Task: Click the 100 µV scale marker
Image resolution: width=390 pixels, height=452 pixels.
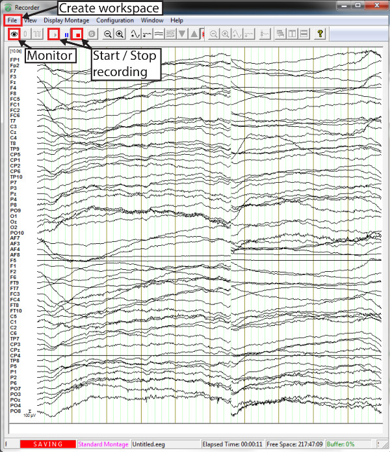Action: pyautogui.click(x=29, y=414)
